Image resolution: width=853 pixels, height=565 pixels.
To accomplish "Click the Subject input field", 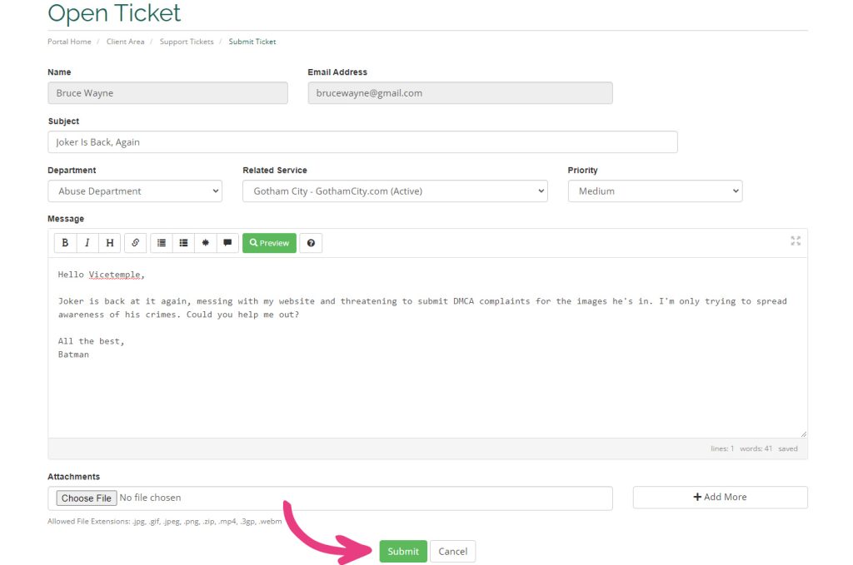I will [x=363, y=141].
